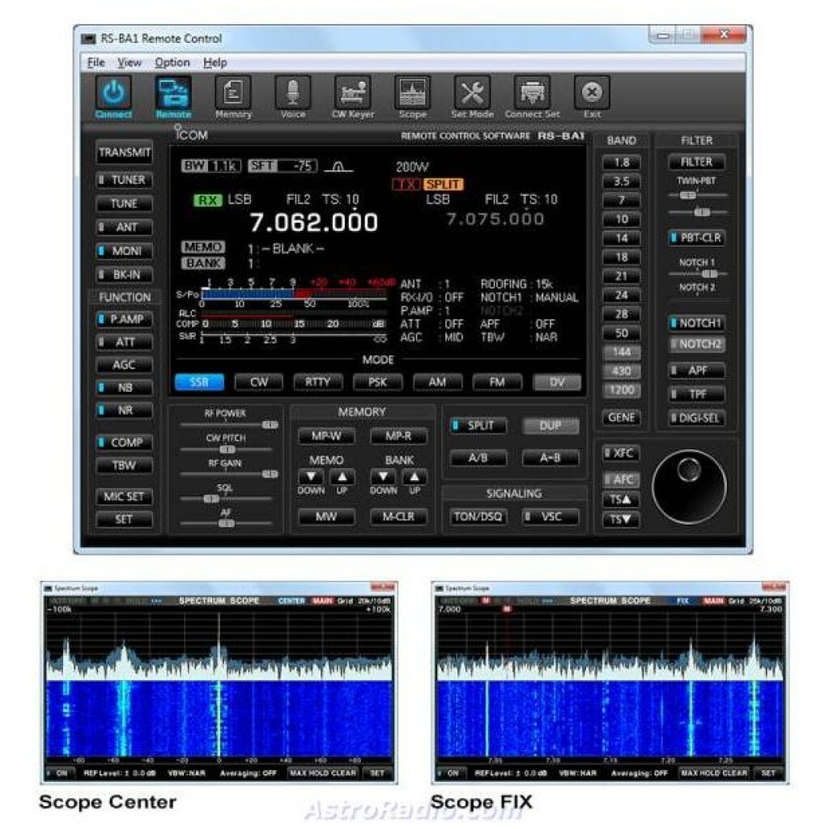The width and height of the screenshot is (829, 829).
Task: Open the Help menu
Action: coord(215,62)
